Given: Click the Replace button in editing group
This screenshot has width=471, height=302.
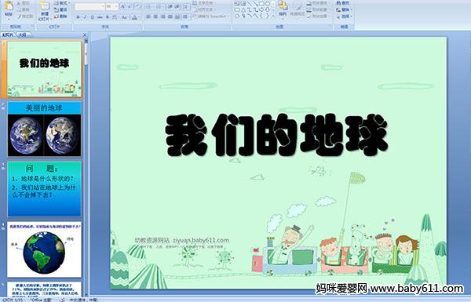Looking at the screenshot, I should pos(344,9).
